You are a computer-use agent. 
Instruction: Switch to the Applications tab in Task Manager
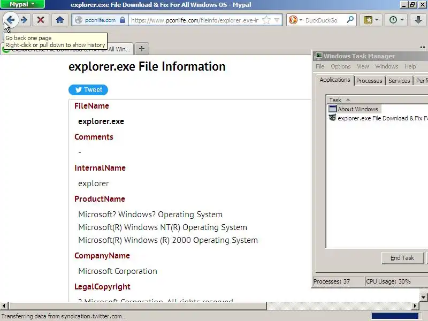(x=335, y=80)
